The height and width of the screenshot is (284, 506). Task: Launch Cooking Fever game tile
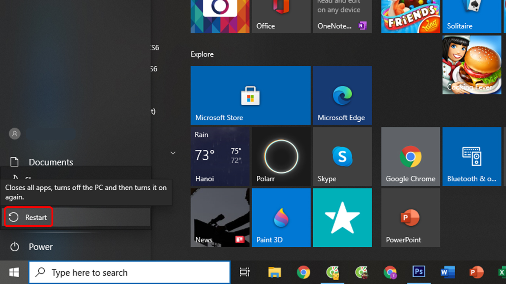pyautogui.click(x=472, y=65)
